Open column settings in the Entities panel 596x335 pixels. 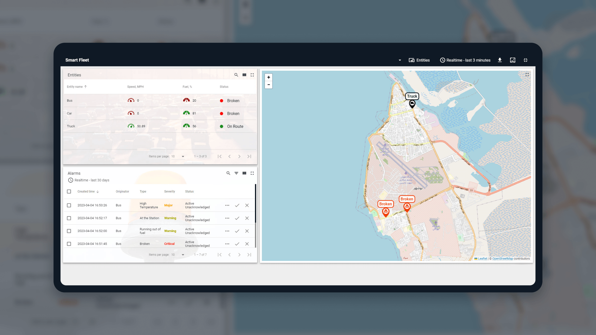point(244,75)
